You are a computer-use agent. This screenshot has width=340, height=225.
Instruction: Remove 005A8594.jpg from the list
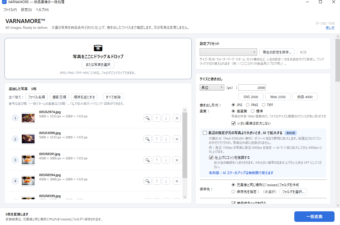click(x=177, y=181)
